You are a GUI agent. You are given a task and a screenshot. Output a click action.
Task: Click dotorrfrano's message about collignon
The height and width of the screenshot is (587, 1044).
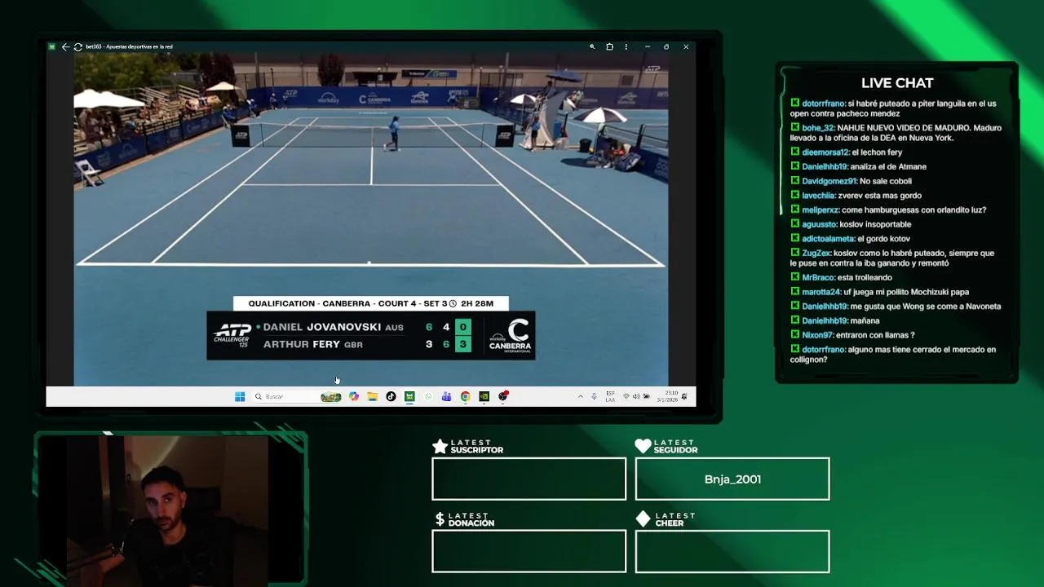(893, 355)
